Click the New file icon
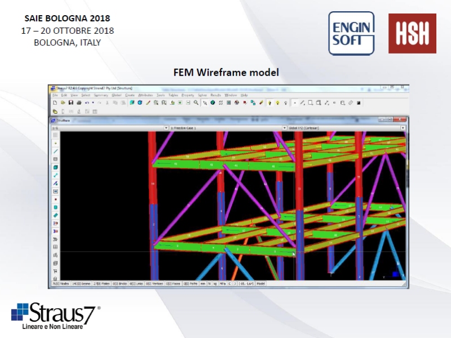 (x=55, y=103)
